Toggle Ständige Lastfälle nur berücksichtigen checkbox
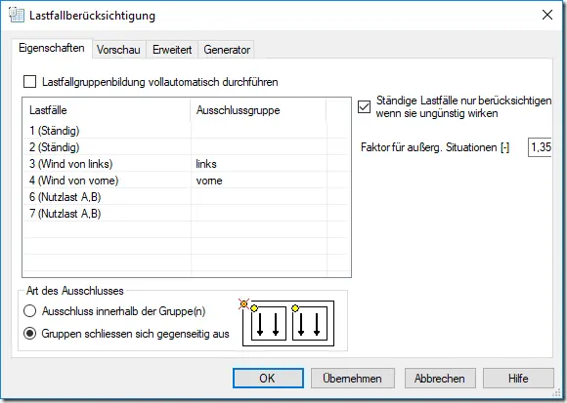Image resolution: width=567 pixels, height=403 pixels. (x=364, y=106)
